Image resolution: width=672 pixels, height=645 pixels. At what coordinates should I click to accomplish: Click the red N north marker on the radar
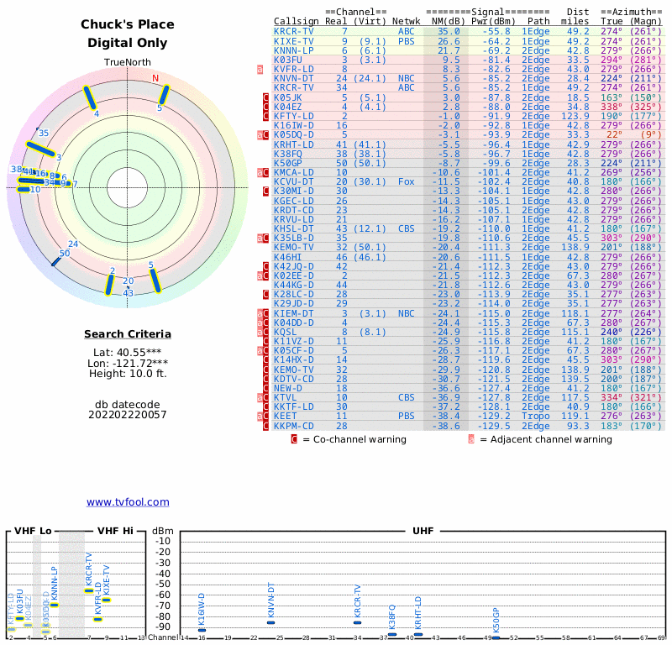click(x=155, y=79)
